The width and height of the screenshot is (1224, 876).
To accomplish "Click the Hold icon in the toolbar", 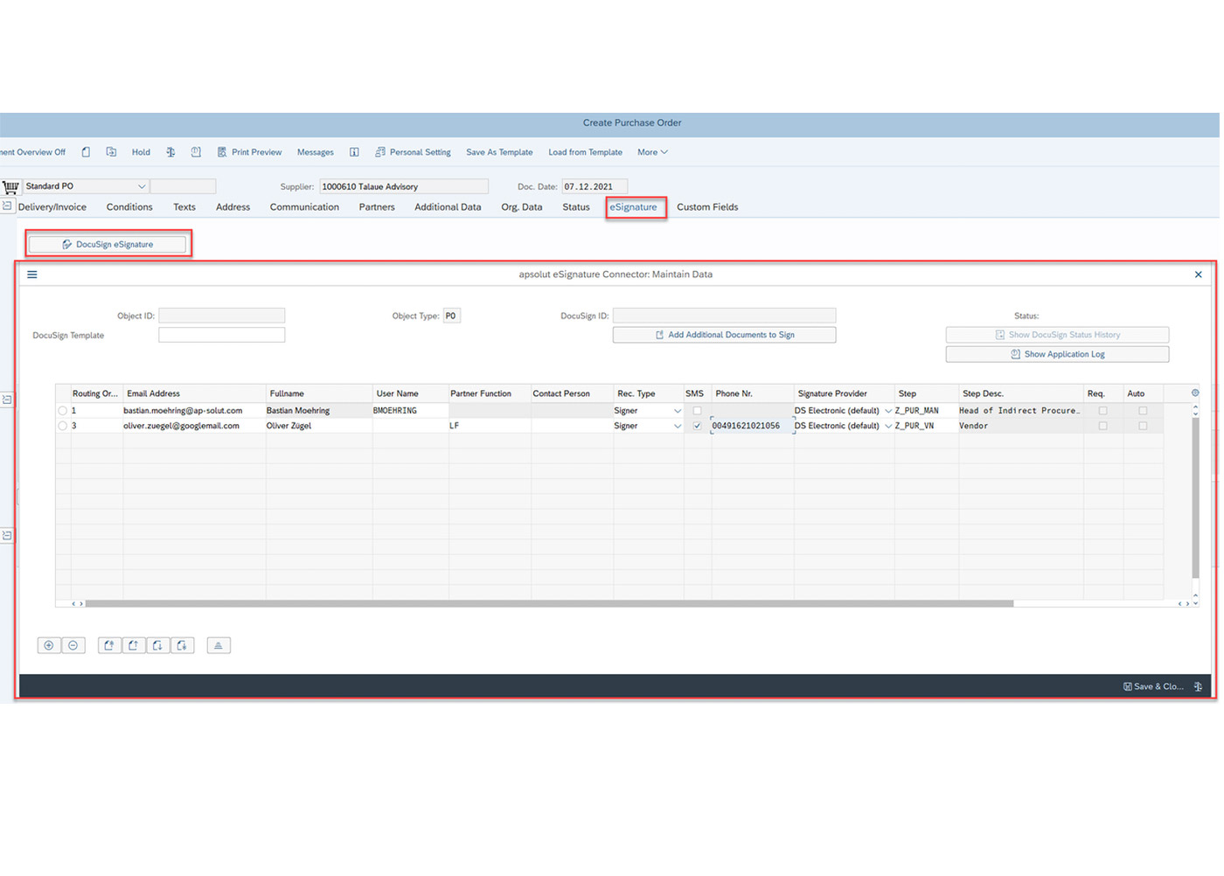I will [x=140, y=151].
